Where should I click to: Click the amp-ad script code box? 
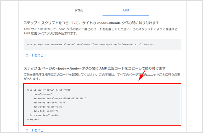click(102, 44)
